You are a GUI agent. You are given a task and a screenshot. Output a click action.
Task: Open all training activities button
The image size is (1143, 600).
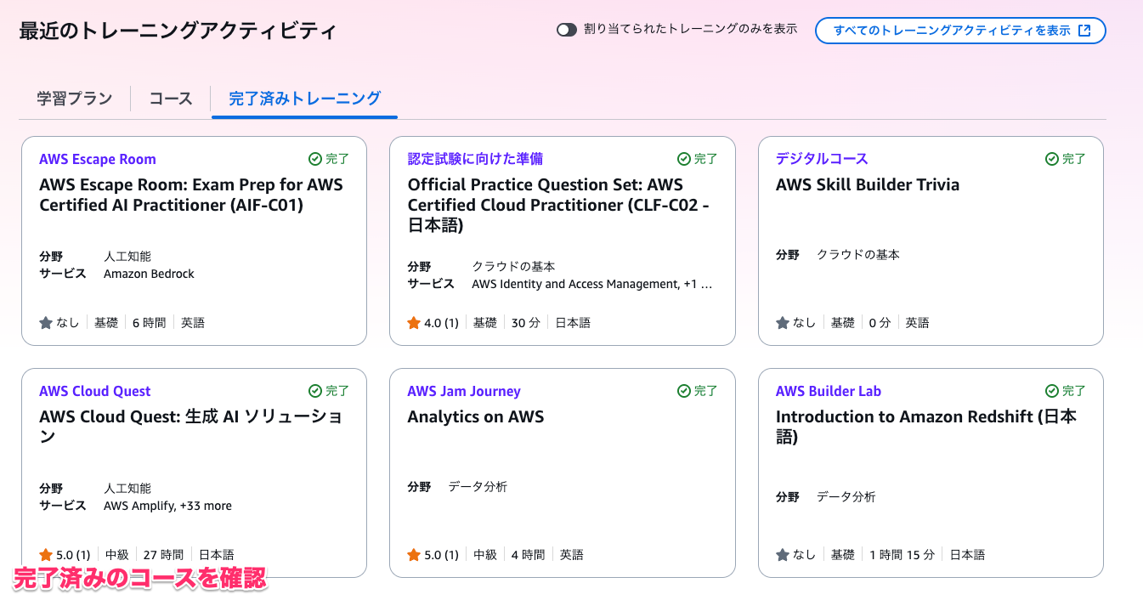[960, 30]
